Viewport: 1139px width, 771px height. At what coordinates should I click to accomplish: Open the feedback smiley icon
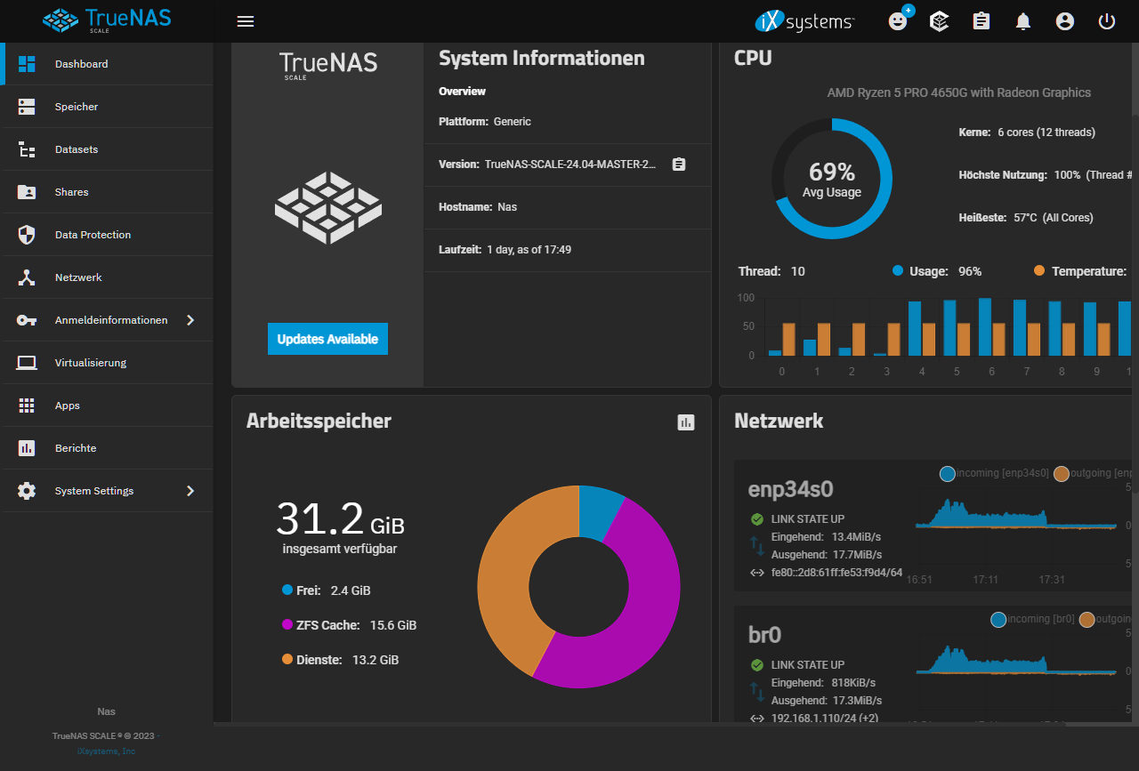tap(899, 21)
